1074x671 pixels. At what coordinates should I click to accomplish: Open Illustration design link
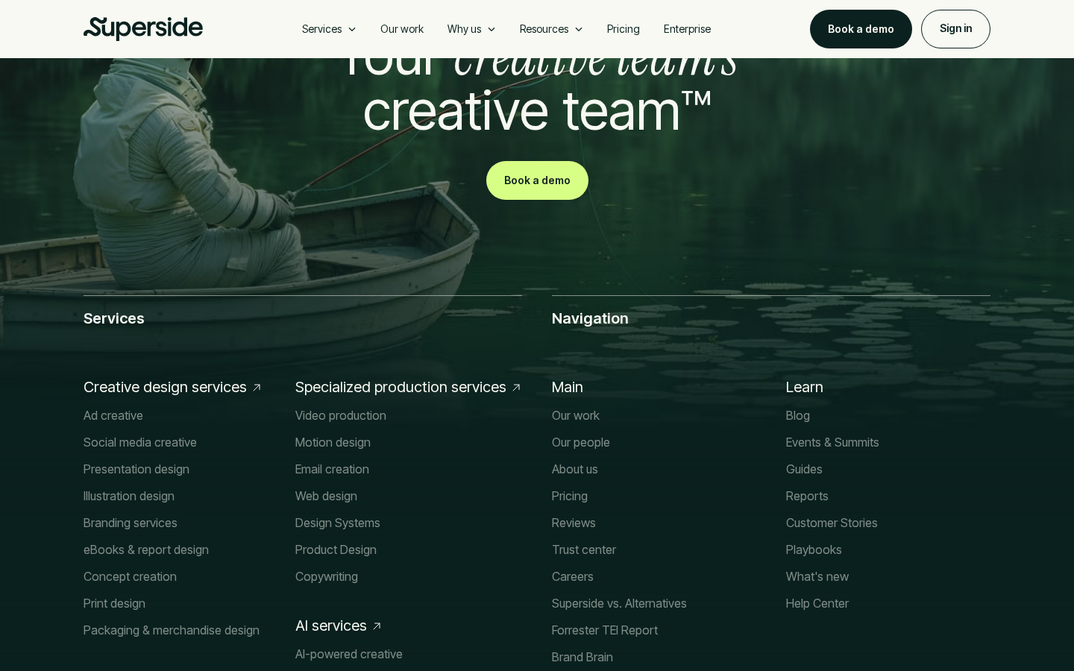pyautogui.click(x=129, y=496)
